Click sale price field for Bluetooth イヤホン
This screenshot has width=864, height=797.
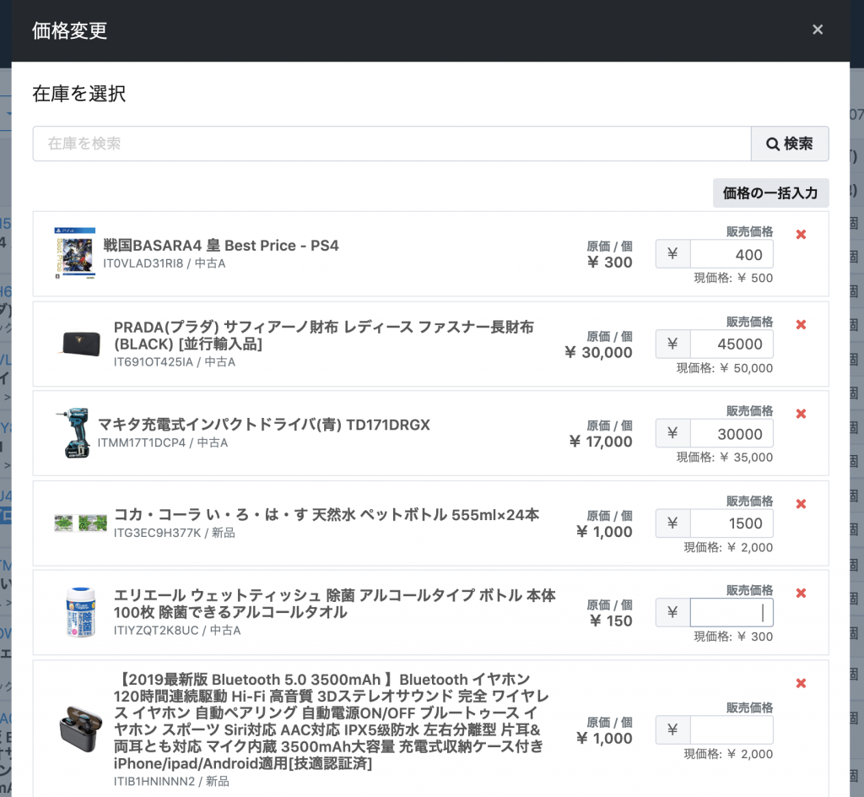pyautogui.click(x=732, y=729)
